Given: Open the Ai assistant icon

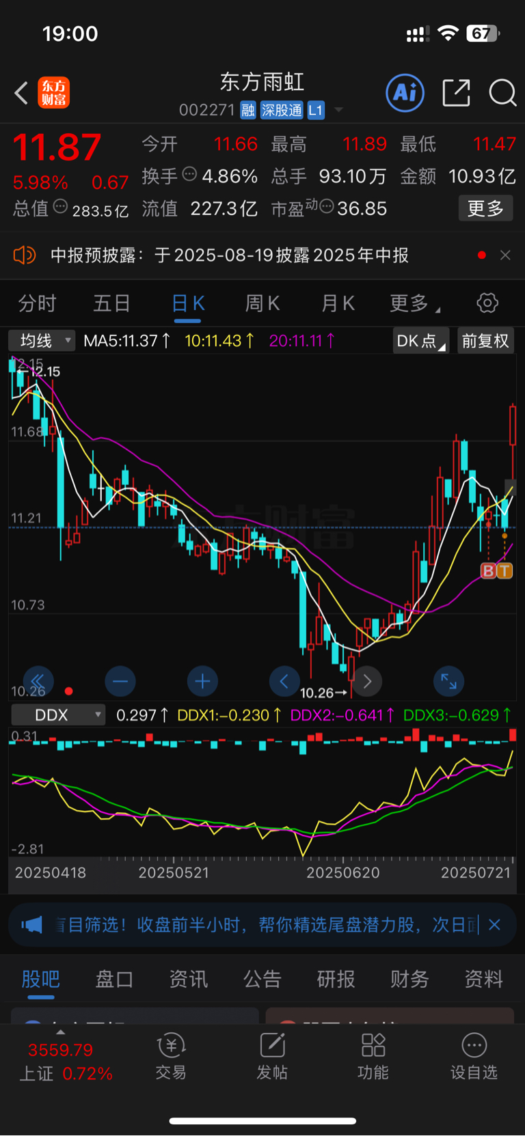Looking at the screenshot, I should pos(405,93).
